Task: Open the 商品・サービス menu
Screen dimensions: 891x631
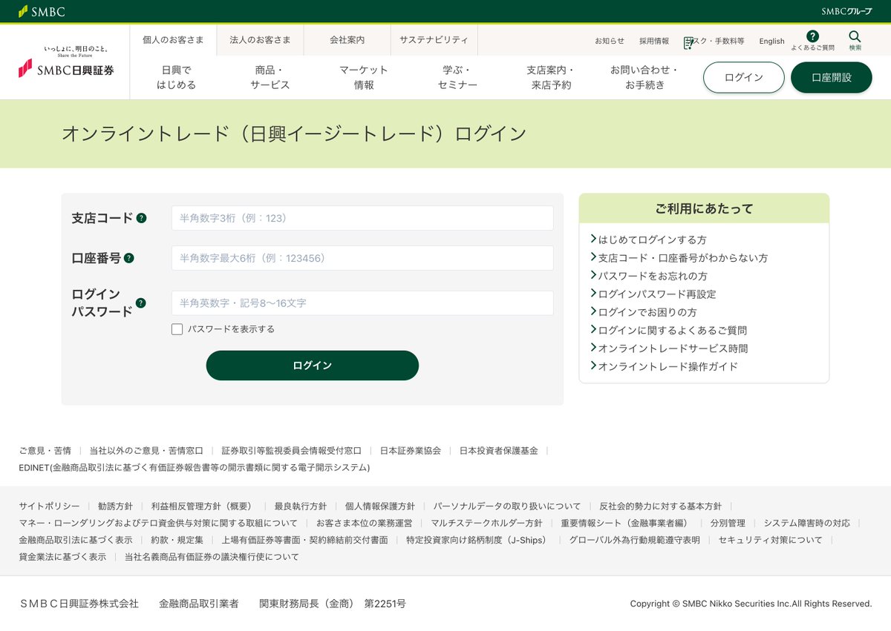Action: [270, 77]
